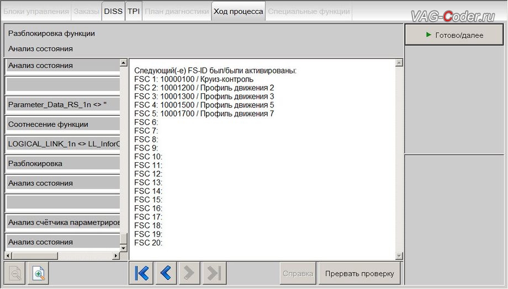Screen dimensions: 508x289
Task: Switch to the Ход процесса tab
Action: (239, 12)
